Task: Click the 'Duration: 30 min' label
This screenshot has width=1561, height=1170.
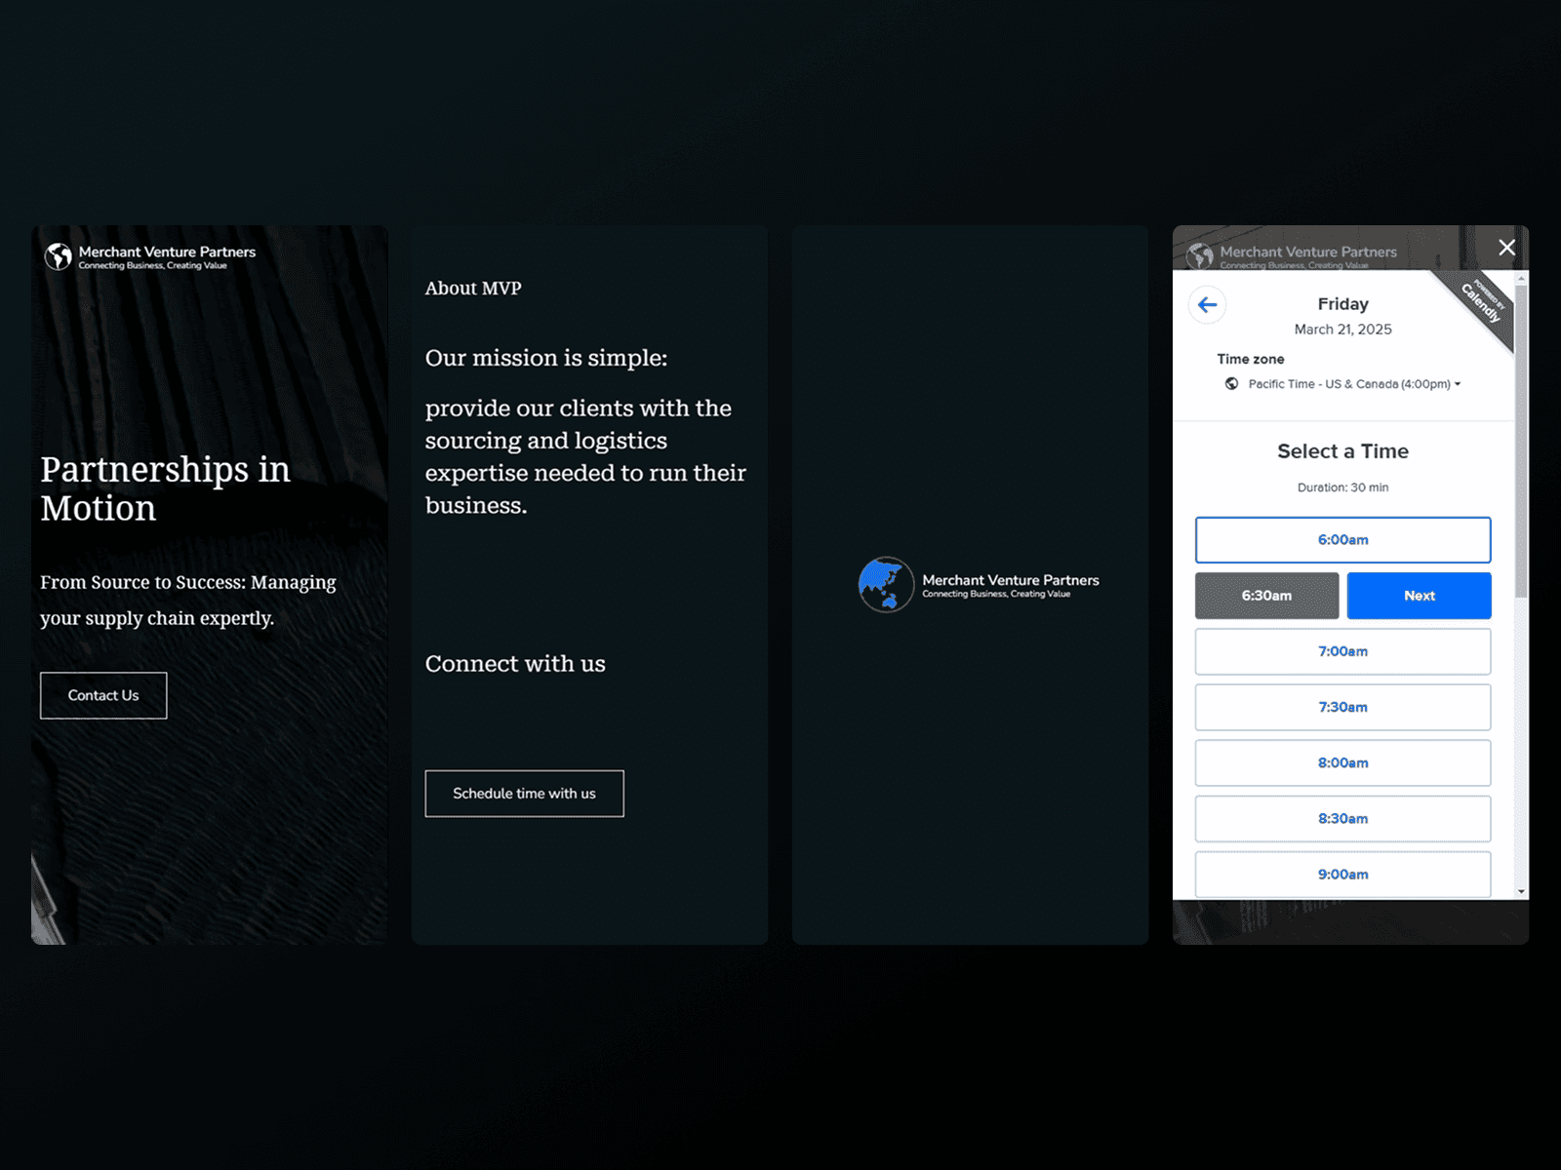Action: [x=1342, y=487]
